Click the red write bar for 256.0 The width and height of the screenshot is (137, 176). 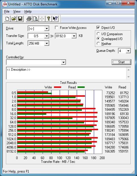58,130
